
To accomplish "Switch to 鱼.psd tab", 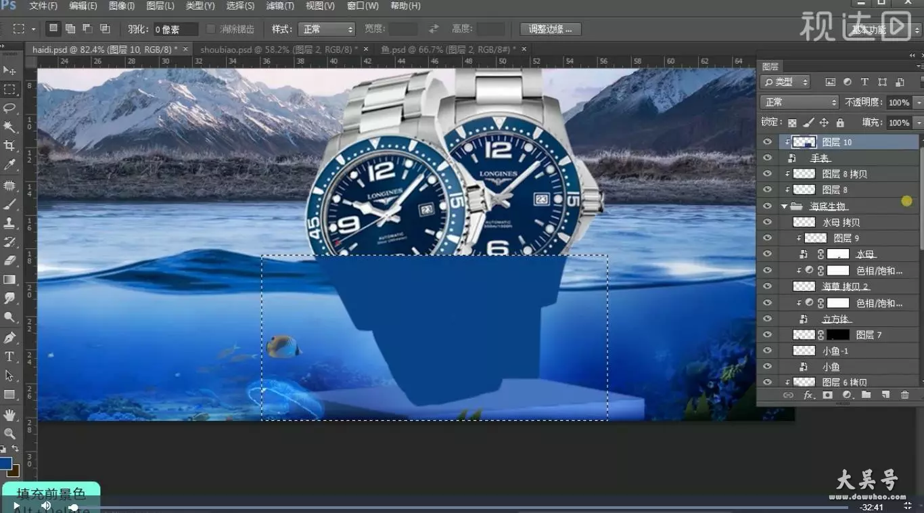I will [448, 49].
